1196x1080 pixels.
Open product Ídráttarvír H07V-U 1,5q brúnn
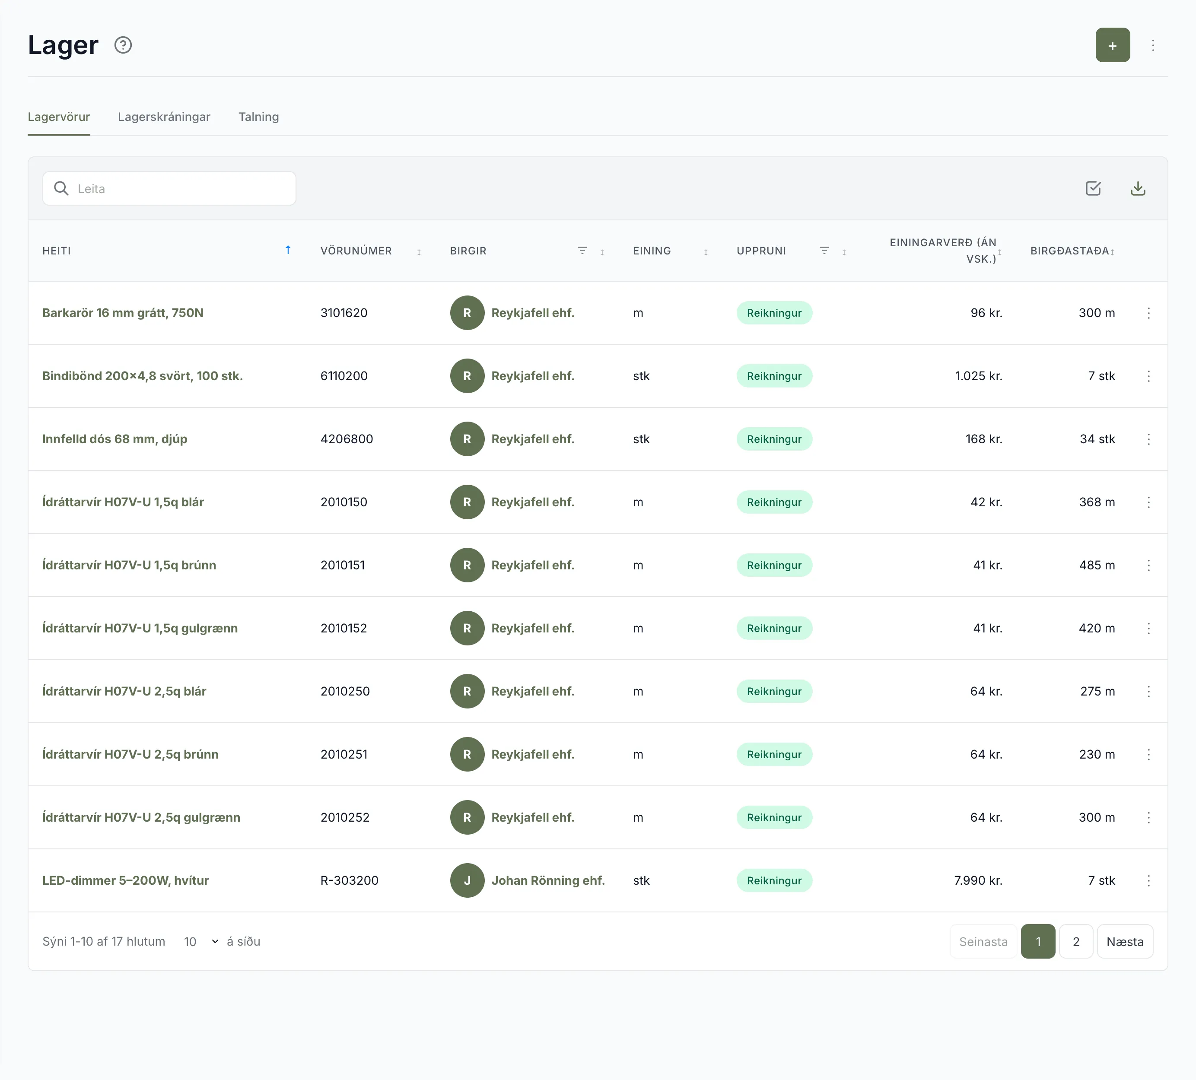pyautogui.click(x=129, y=565)
